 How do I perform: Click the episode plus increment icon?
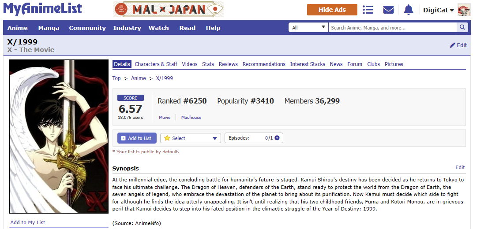point(277,138)
